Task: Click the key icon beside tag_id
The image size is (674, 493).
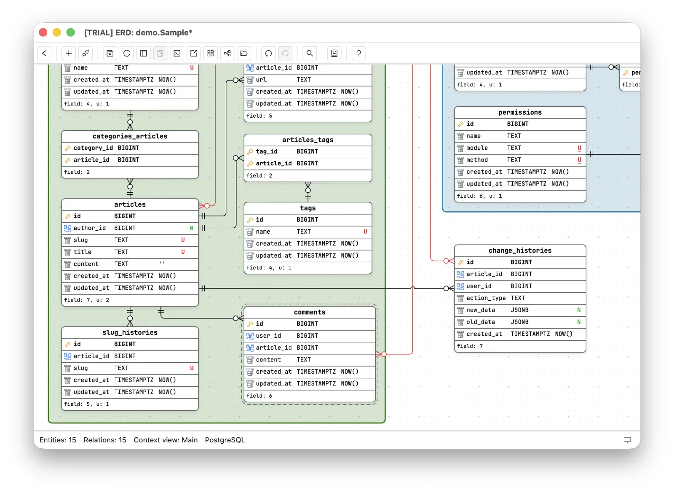Action: [250, 152]
